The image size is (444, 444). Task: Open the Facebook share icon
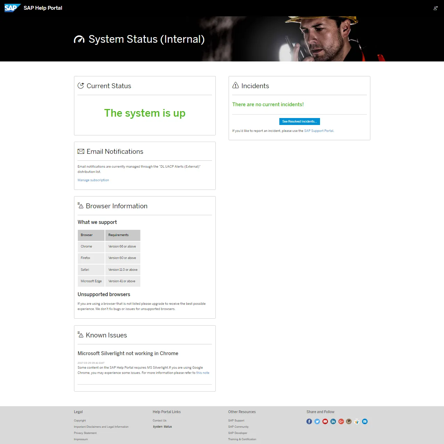pos(309,421)
